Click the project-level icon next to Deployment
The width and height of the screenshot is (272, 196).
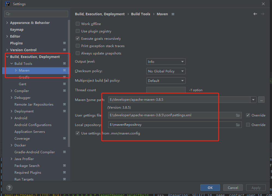coord(64,111)
